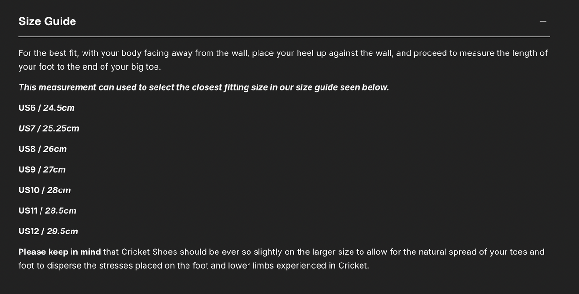The height and width of the screenshot is (294, 579).
Task: Collapse the Size Guide with the minus icon
Action: 543,21
